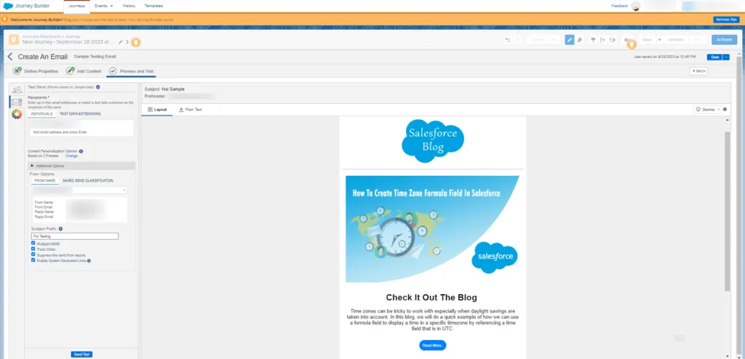745x359 pixels.
Task: Click info icon beside Content Personalization Options
Action: 81,151
